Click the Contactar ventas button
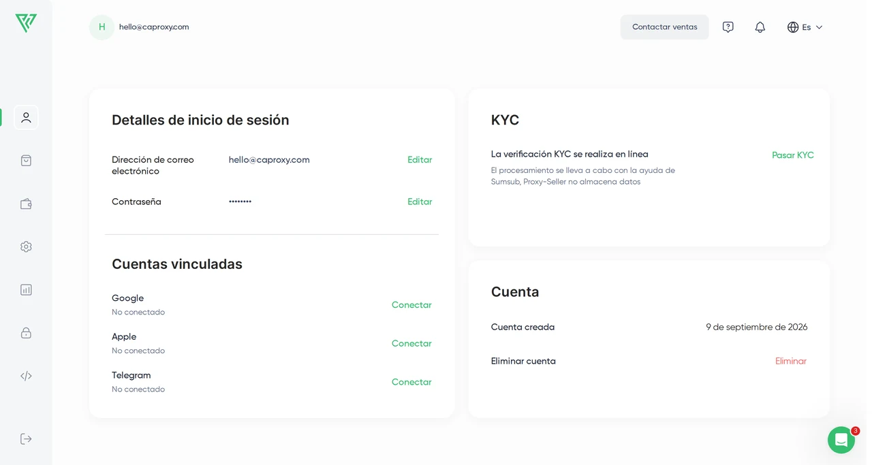 (x=664, y=27)
